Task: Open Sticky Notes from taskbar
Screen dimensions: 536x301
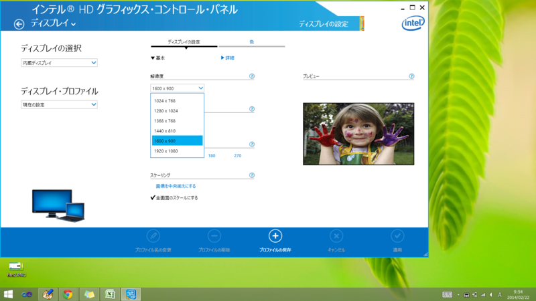Action: click(x=89, y=294)
